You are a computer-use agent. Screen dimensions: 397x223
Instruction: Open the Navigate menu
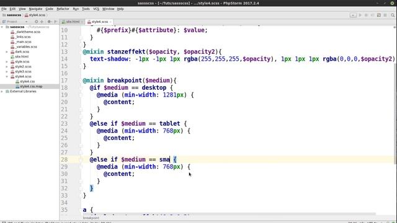coord(35,9)
